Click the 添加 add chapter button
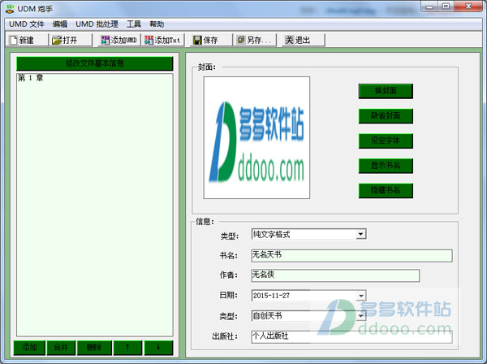 click(29, 348)
